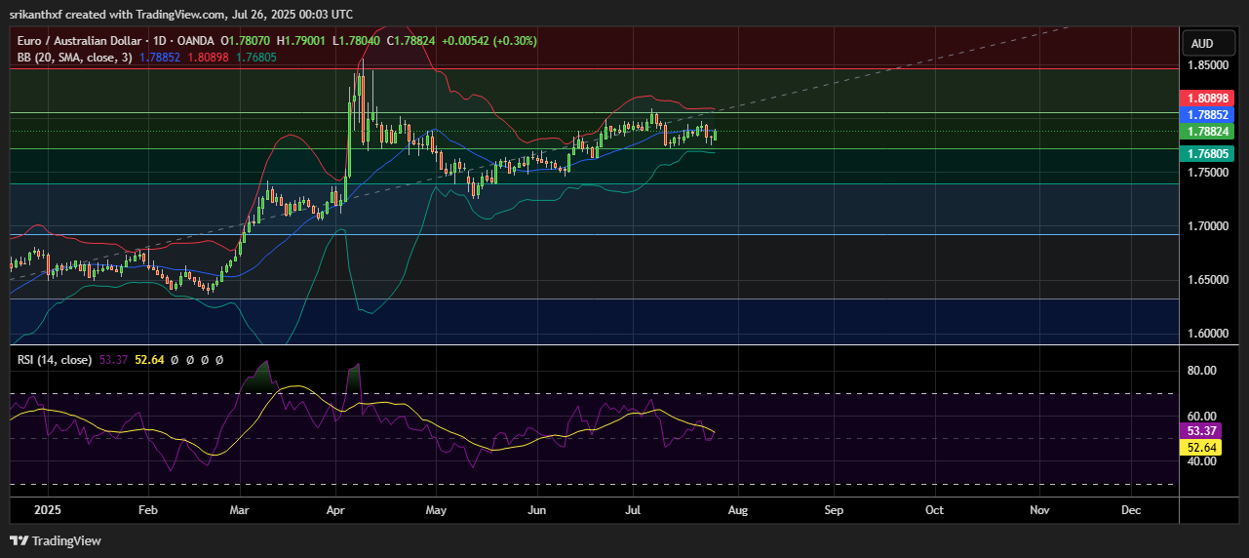
Task: Click the Jun label on time axis
Action: coord(536,510)
